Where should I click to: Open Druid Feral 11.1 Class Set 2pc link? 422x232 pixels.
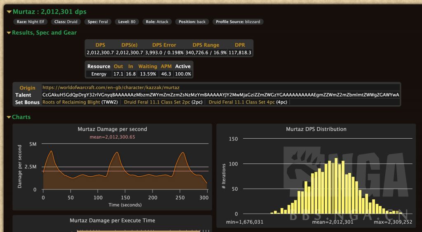(x=157, y=102)
